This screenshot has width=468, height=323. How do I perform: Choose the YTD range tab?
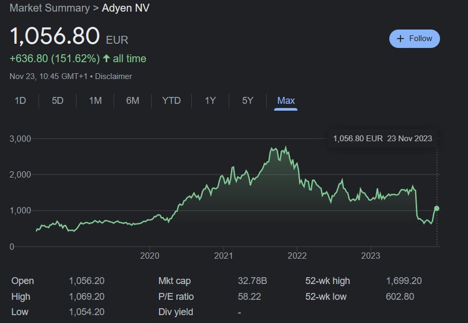pyautogui.click(x=171, y=101)
